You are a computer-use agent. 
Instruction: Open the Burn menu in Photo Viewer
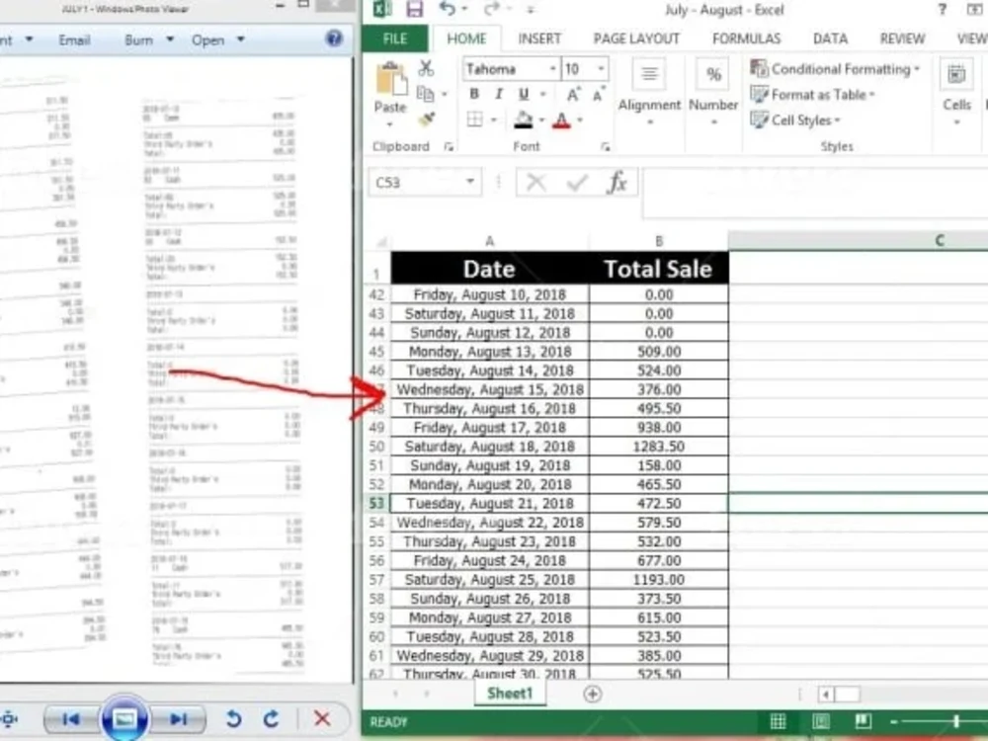(148, 41)
